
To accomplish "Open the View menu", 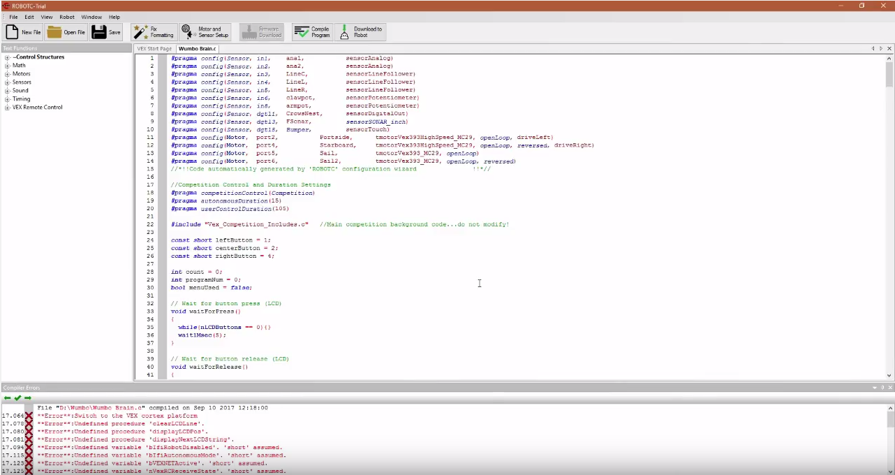I will click(x=47, y=17).
